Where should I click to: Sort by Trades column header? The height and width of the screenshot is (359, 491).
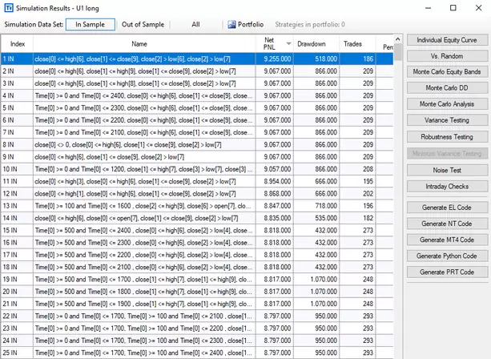357,44
